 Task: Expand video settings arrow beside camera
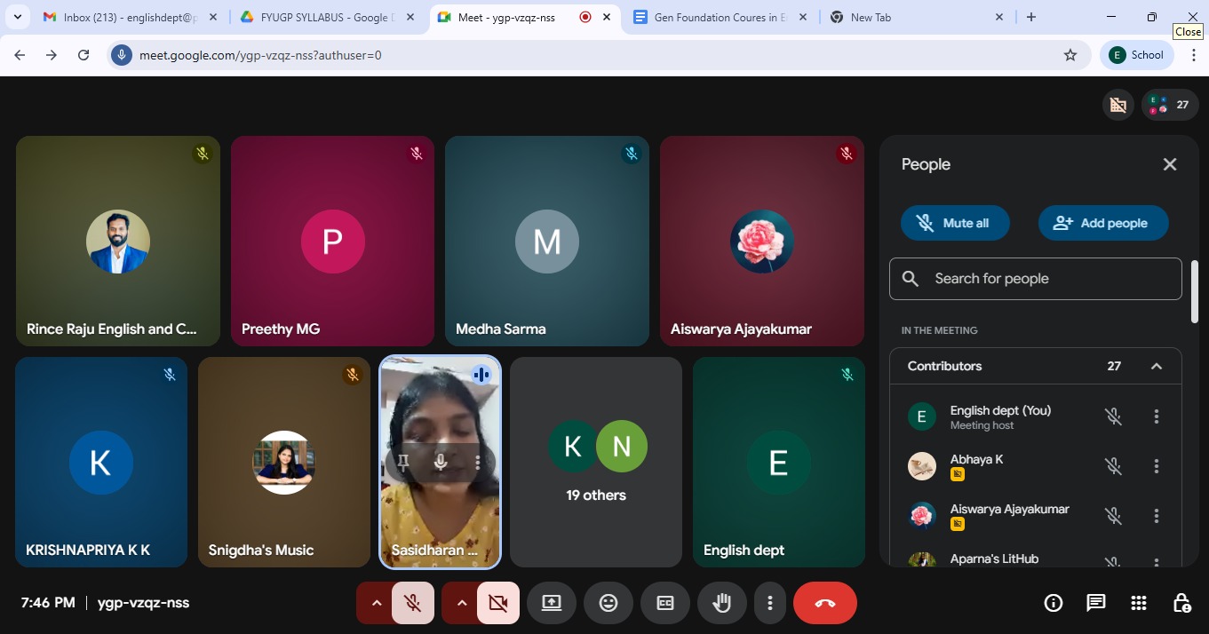point(462,603)
